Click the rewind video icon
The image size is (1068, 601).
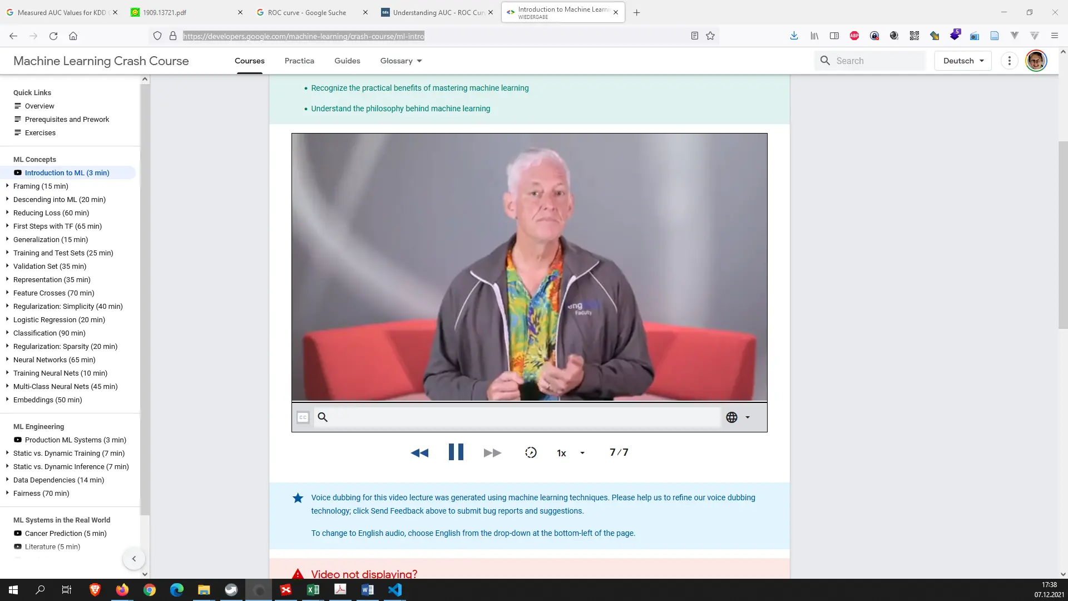[x=419, y=453]
